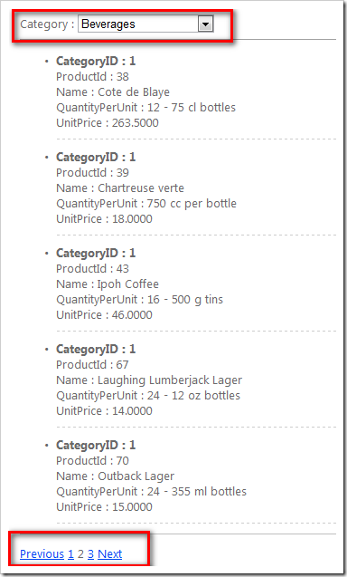This screenshot has height=577, width=347.
Task: Click UnitPrice 14.0000 line
Action: (x=104, y=411)
